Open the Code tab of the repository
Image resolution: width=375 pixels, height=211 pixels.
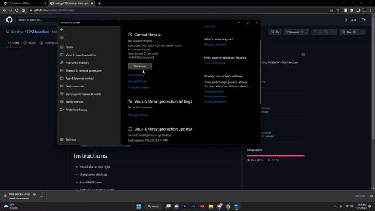pyautogui.click(x=13, y=43)
